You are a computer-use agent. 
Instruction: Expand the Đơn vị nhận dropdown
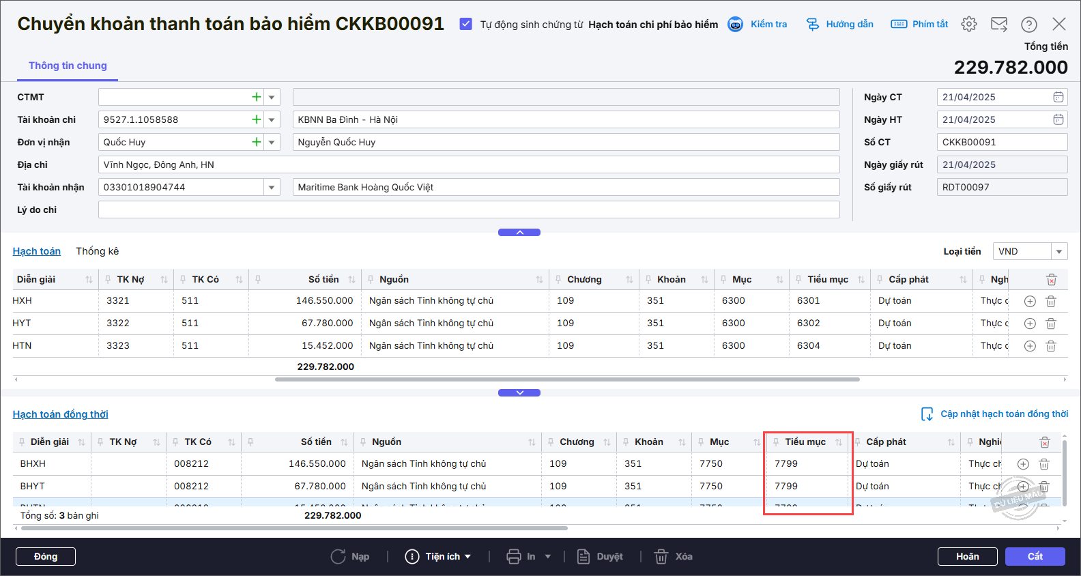tap(272, 142)
